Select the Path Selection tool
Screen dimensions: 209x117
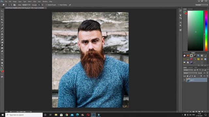pyautogui.click(x=2, y=57)
